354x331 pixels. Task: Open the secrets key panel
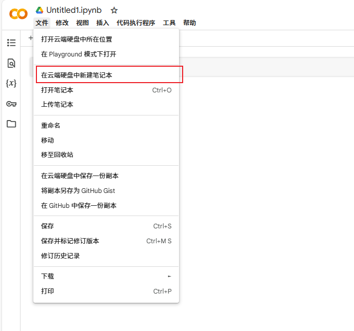tap(11, 104)
